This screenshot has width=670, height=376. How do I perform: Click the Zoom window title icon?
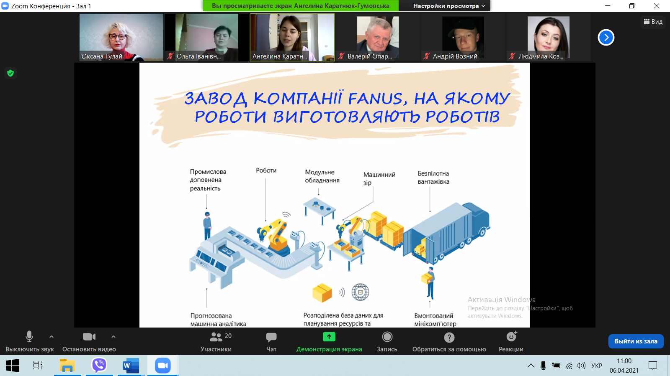tap(5, 6)
